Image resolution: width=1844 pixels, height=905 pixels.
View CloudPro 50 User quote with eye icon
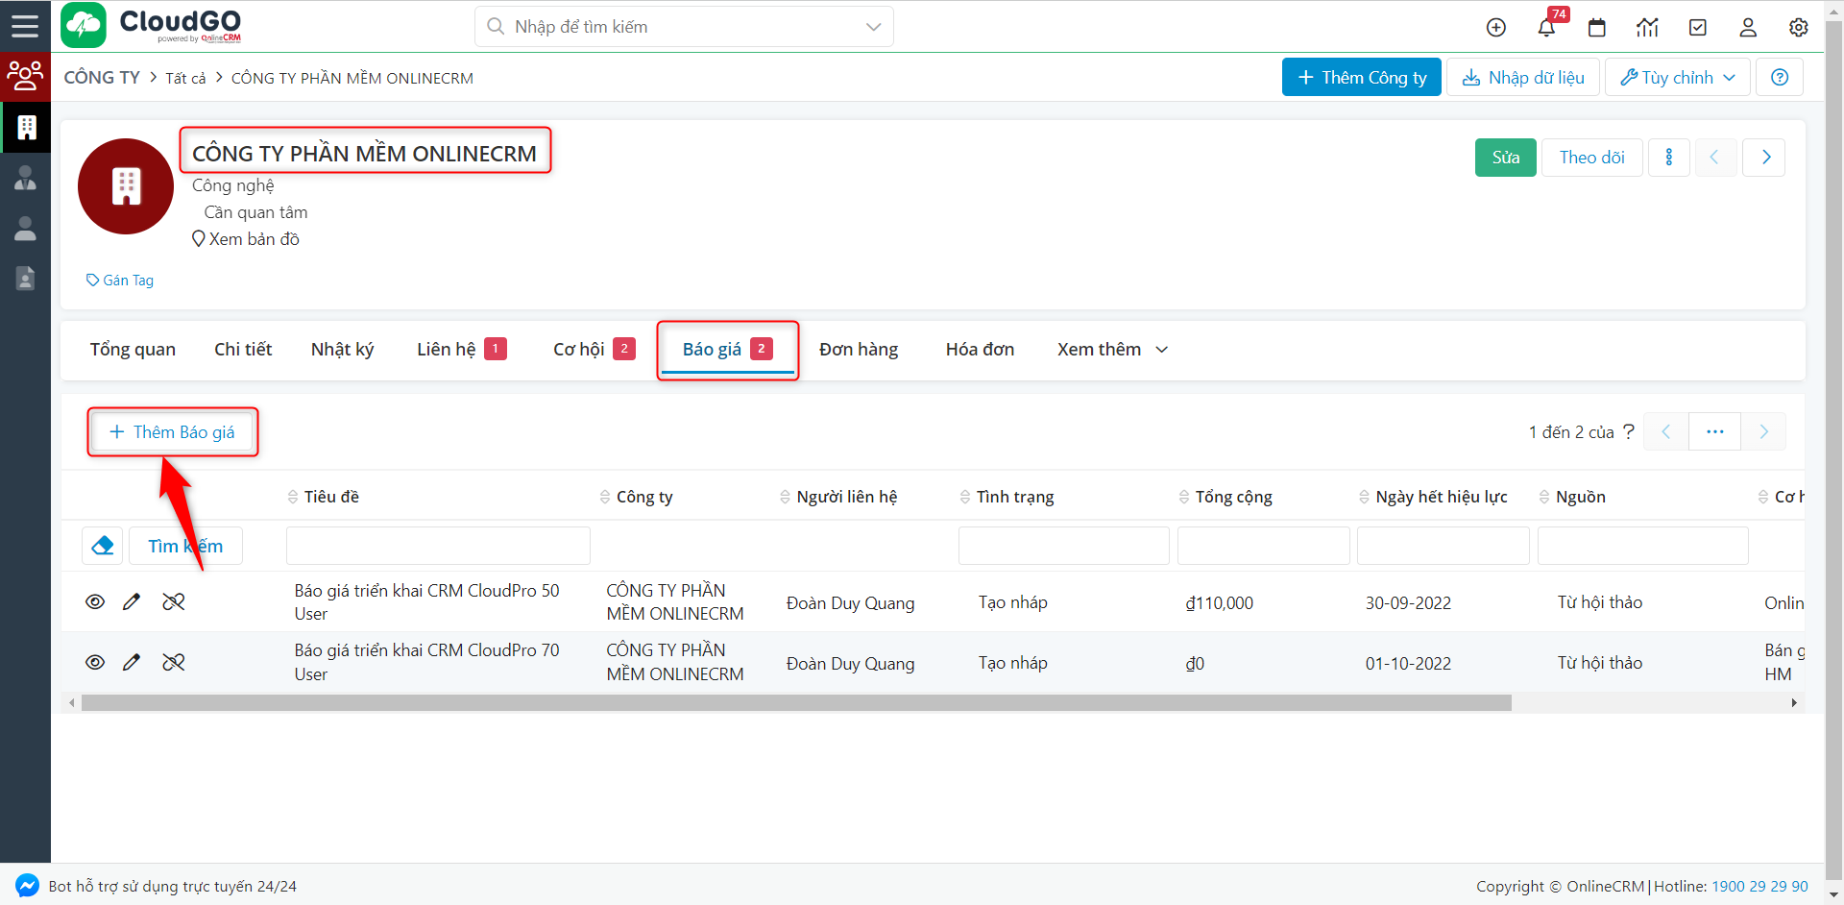pyautogui.click(x=95, y=602)
